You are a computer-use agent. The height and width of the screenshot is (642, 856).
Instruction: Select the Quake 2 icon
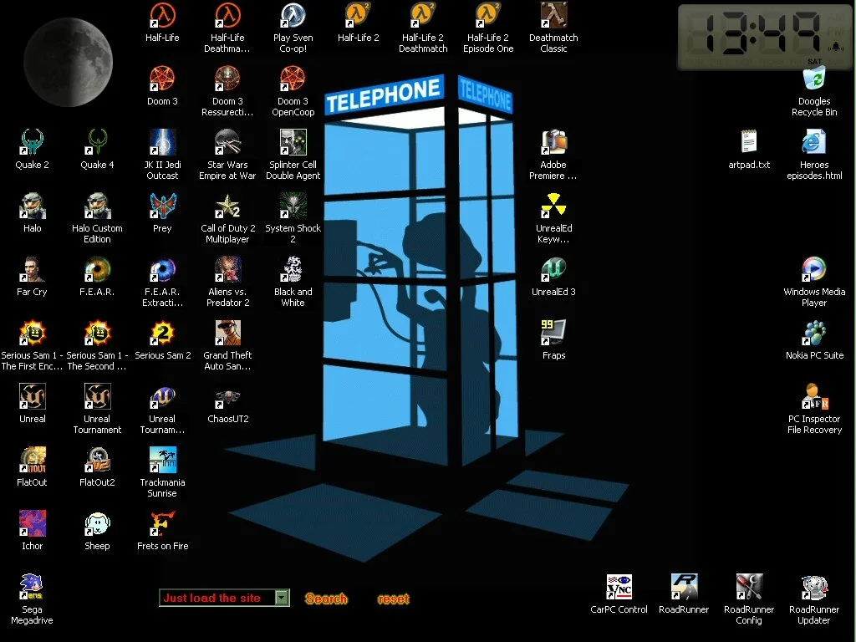[x=33, y=142]
